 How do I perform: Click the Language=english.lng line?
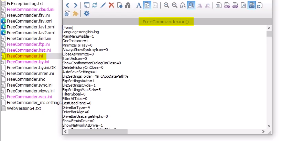coord(80,32)
